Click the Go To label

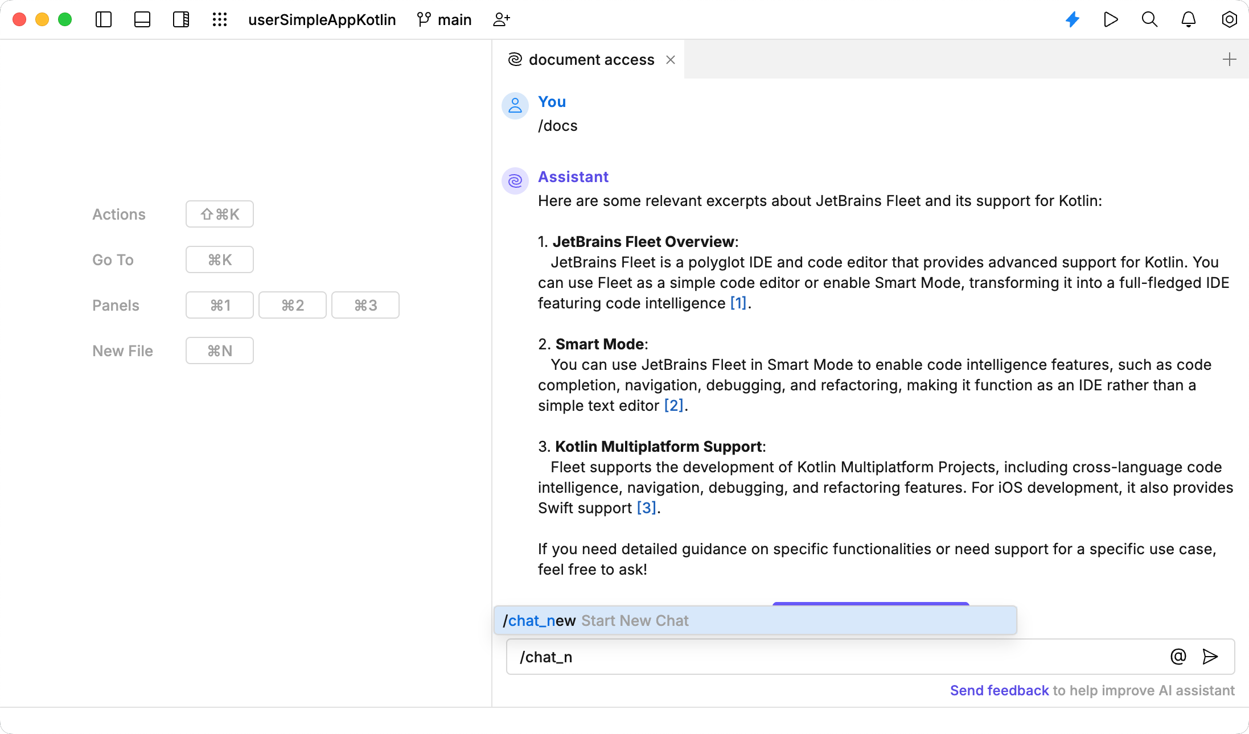coord(113,259)
